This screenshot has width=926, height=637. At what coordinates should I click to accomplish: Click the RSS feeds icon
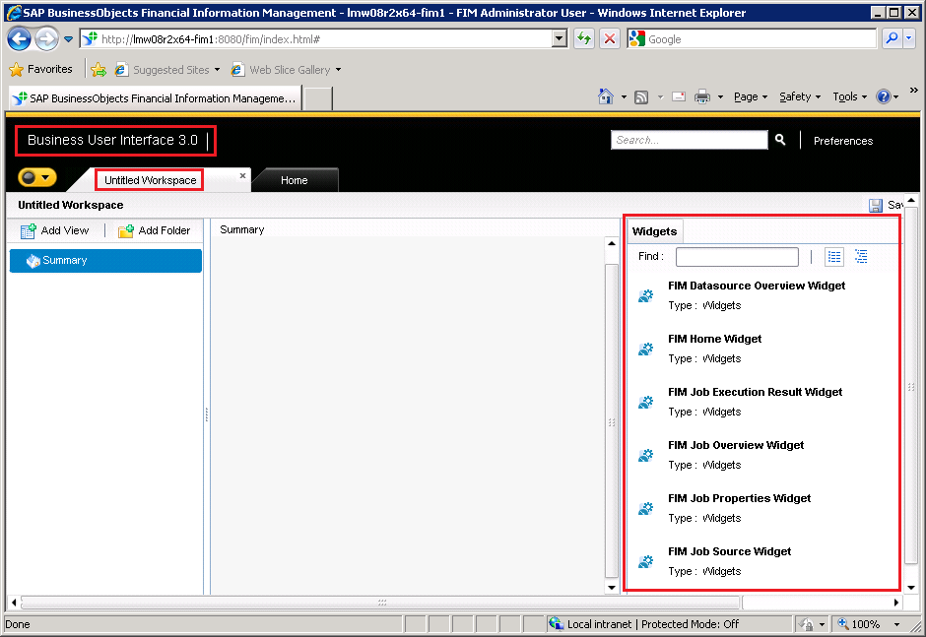641,96
